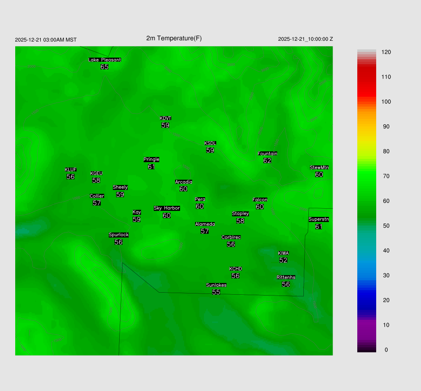
Task: Click the 2m Temperature(F) map title
Action: pyautogui.click(x=174, y=38)
